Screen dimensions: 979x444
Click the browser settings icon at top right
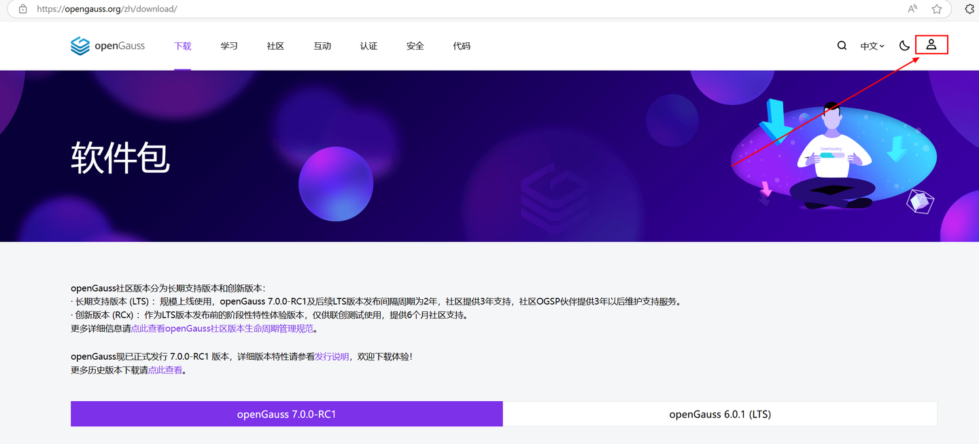point(968,9)
